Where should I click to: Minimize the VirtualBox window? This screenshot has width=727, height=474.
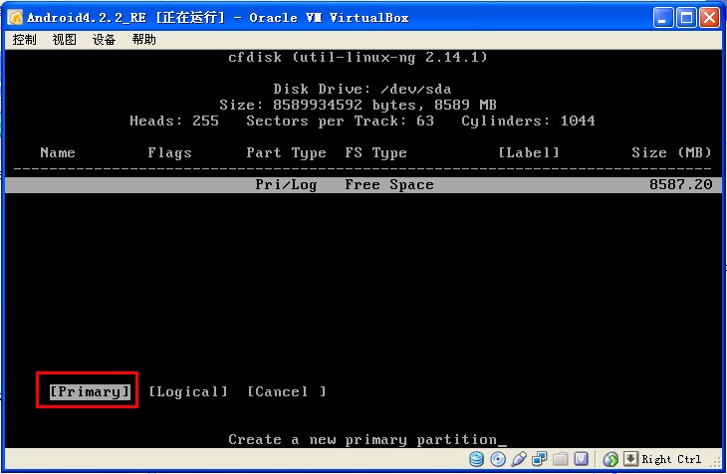[663, 18]
